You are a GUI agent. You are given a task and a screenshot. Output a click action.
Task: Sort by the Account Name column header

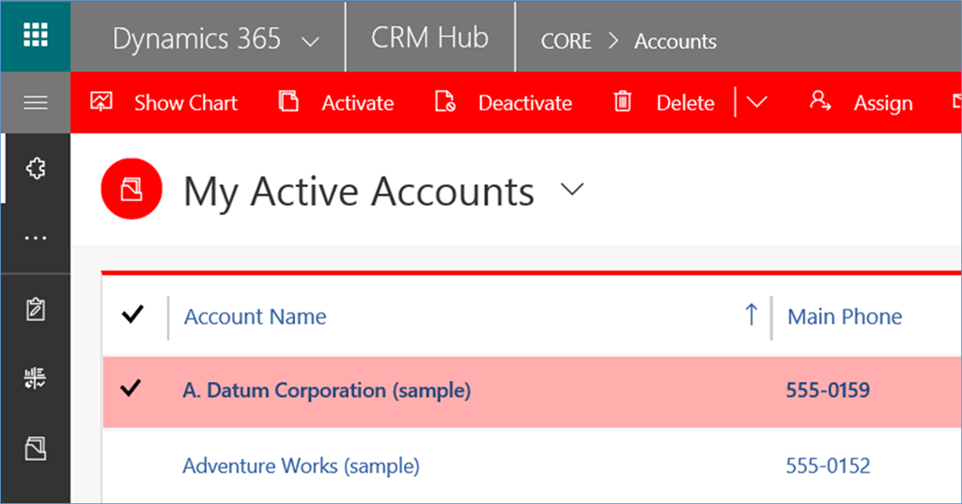(x=256, y=316)
